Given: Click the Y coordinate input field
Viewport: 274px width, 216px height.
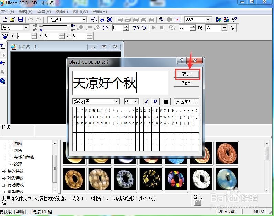Looking at the screenshot, I should (x=52, y=36).
